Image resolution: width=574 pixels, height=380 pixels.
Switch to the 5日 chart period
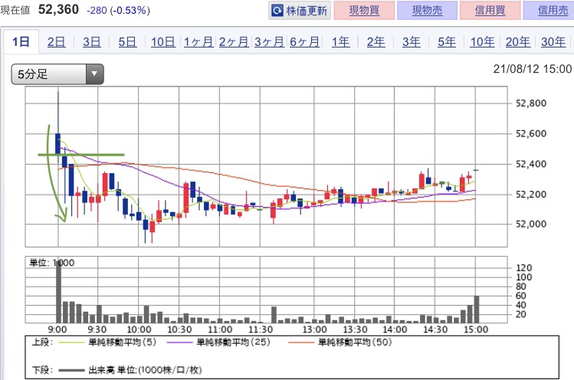click(127, 42)
